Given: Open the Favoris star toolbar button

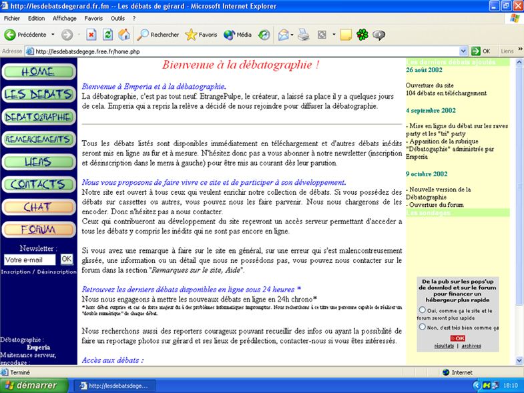Looking at the screenshot, I should coord(201,35).
